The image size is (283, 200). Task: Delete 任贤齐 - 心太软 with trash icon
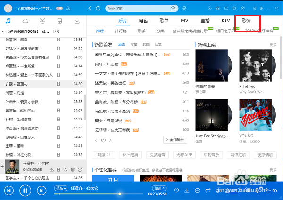[x=73, y=169]
